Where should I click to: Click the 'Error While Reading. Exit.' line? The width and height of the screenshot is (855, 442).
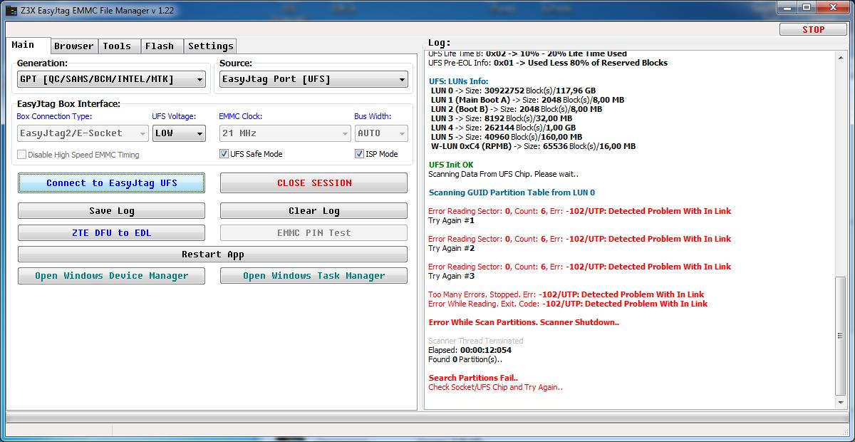point(568,304)
